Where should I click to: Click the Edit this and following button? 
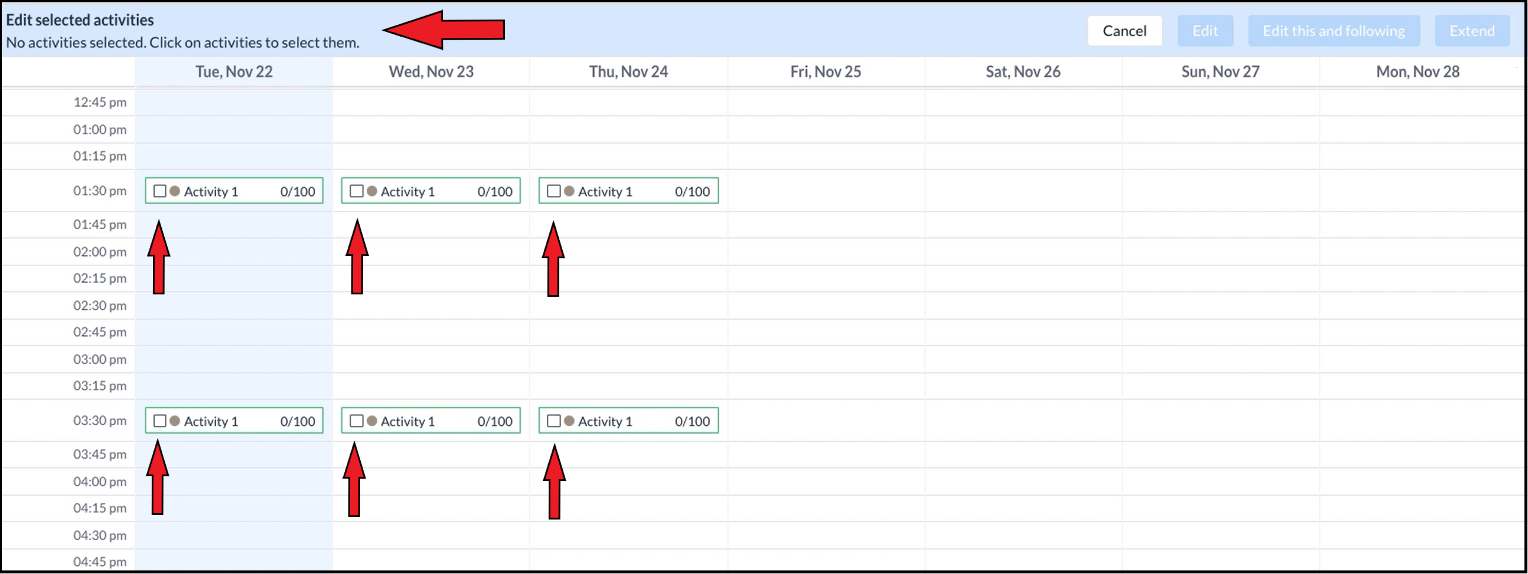[1334, 30]
